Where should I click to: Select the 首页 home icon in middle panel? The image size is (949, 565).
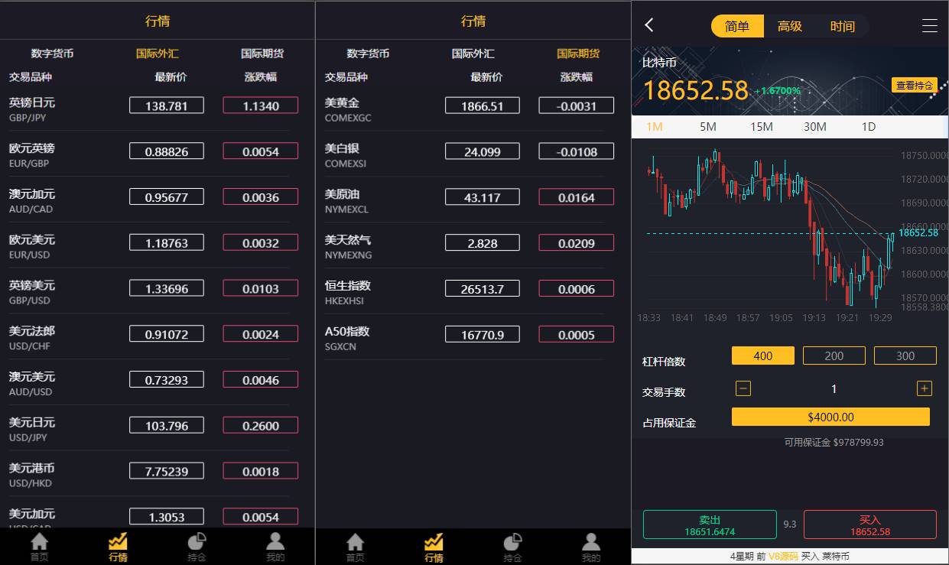click(x=355, y=544)
